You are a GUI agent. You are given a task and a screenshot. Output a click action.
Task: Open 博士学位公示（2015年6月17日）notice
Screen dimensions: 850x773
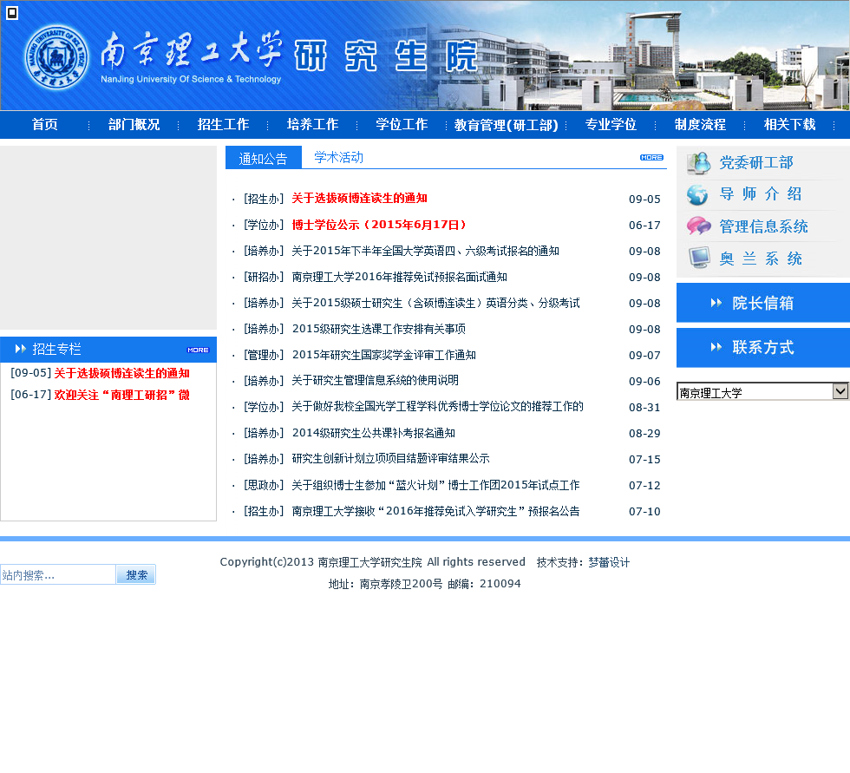tap(379, 225)
